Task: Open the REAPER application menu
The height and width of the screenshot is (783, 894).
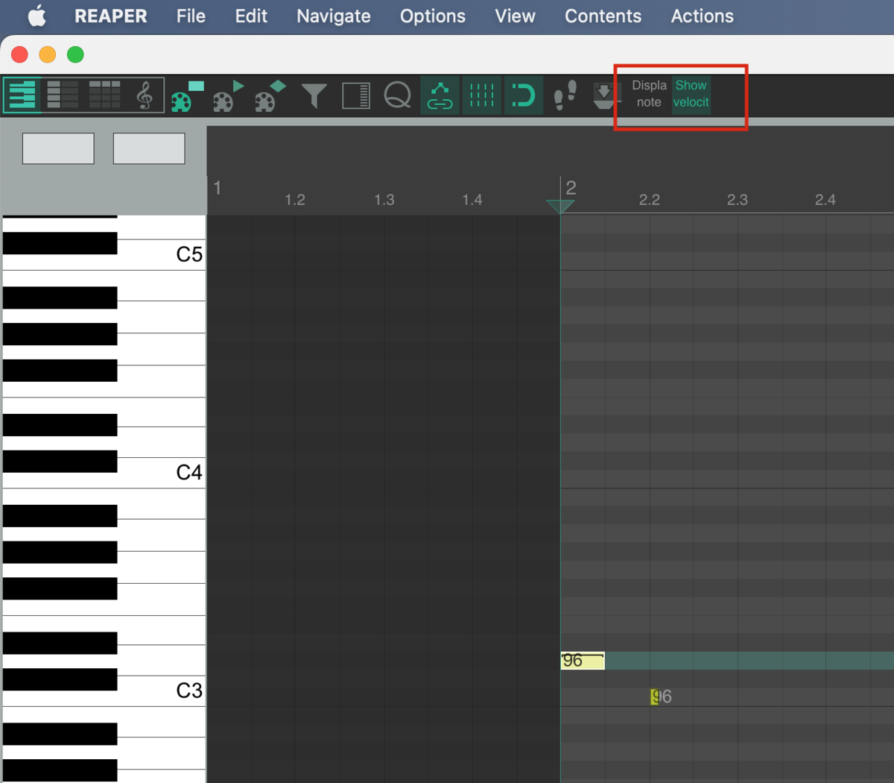Action: [x=111, y=16]
